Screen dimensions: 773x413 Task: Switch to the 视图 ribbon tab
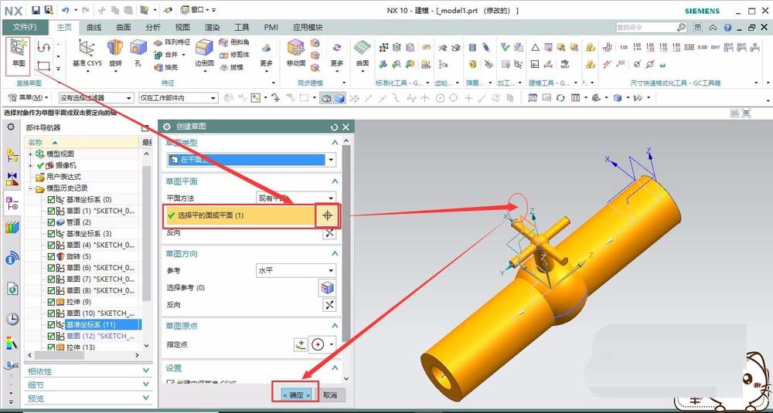[x=182, y=28]
